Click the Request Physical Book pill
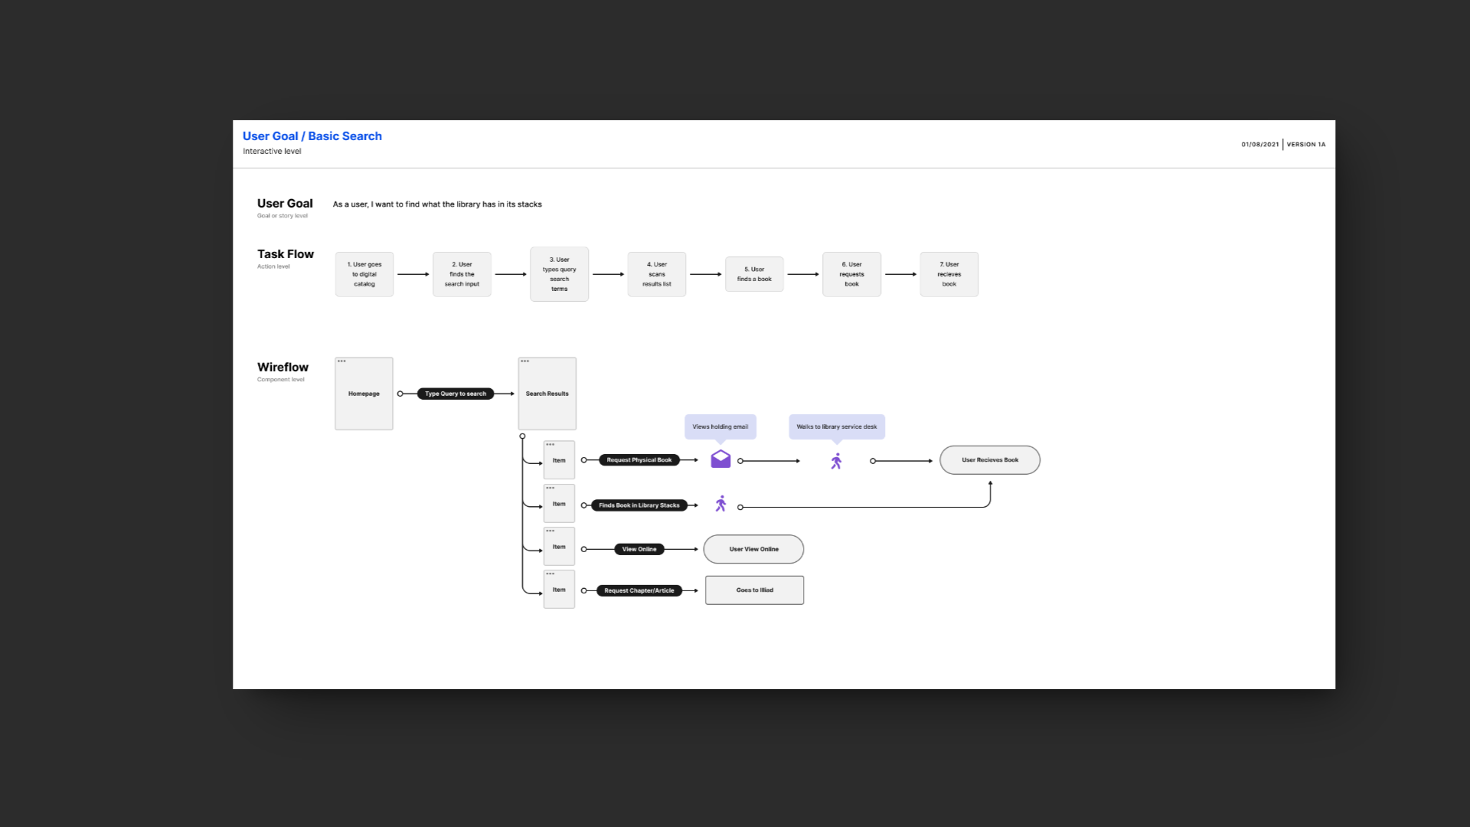 (x=639, y=460)
